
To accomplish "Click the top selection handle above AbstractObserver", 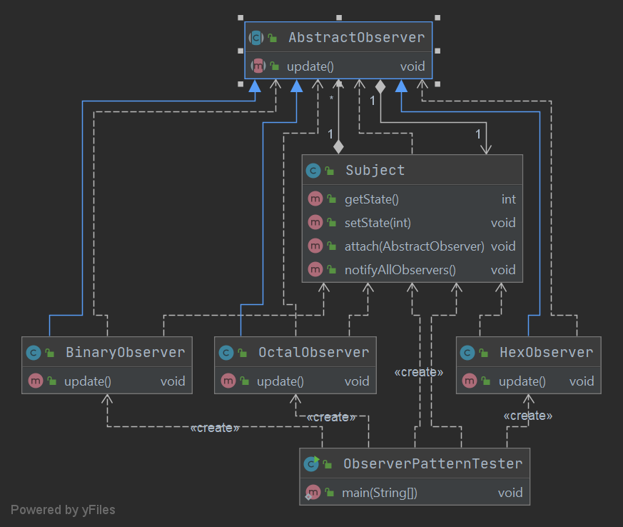I will tap(338, 17).
